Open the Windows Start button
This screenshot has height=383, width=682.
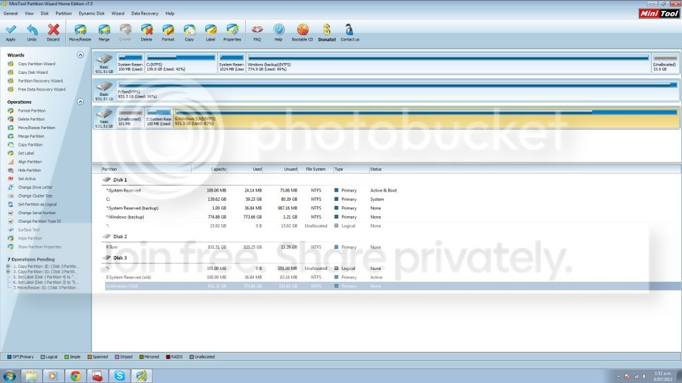pos(9,376)
